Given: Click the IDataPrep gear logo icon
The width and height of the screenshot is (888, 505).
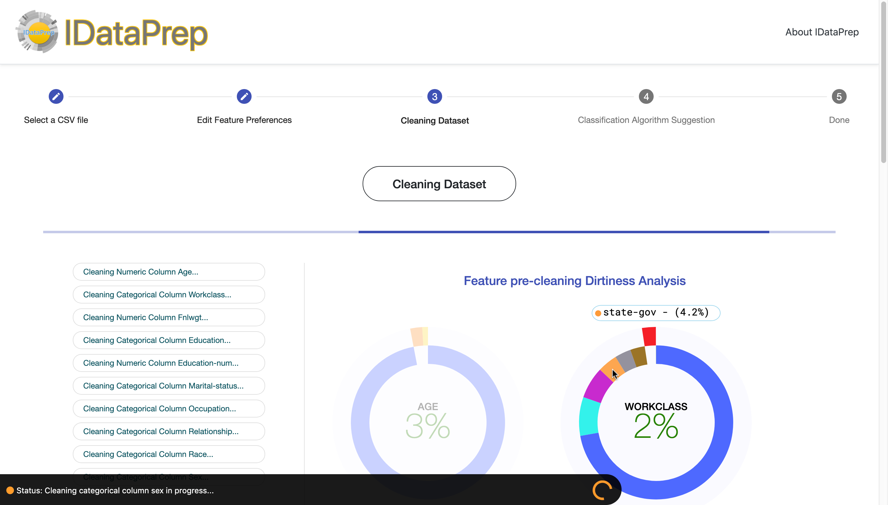Looking at the screenshot, I should (x=38, y=32).
